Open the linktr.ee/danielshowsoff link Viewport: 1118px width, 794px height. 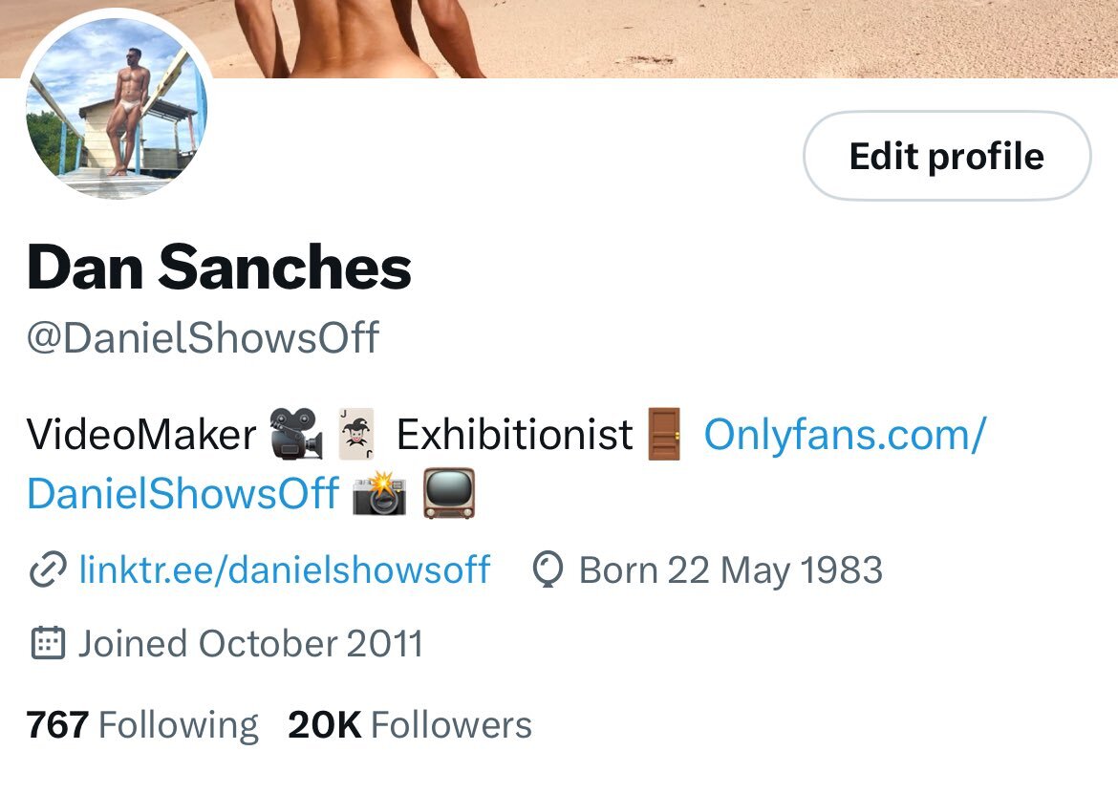tap(285, 570)
